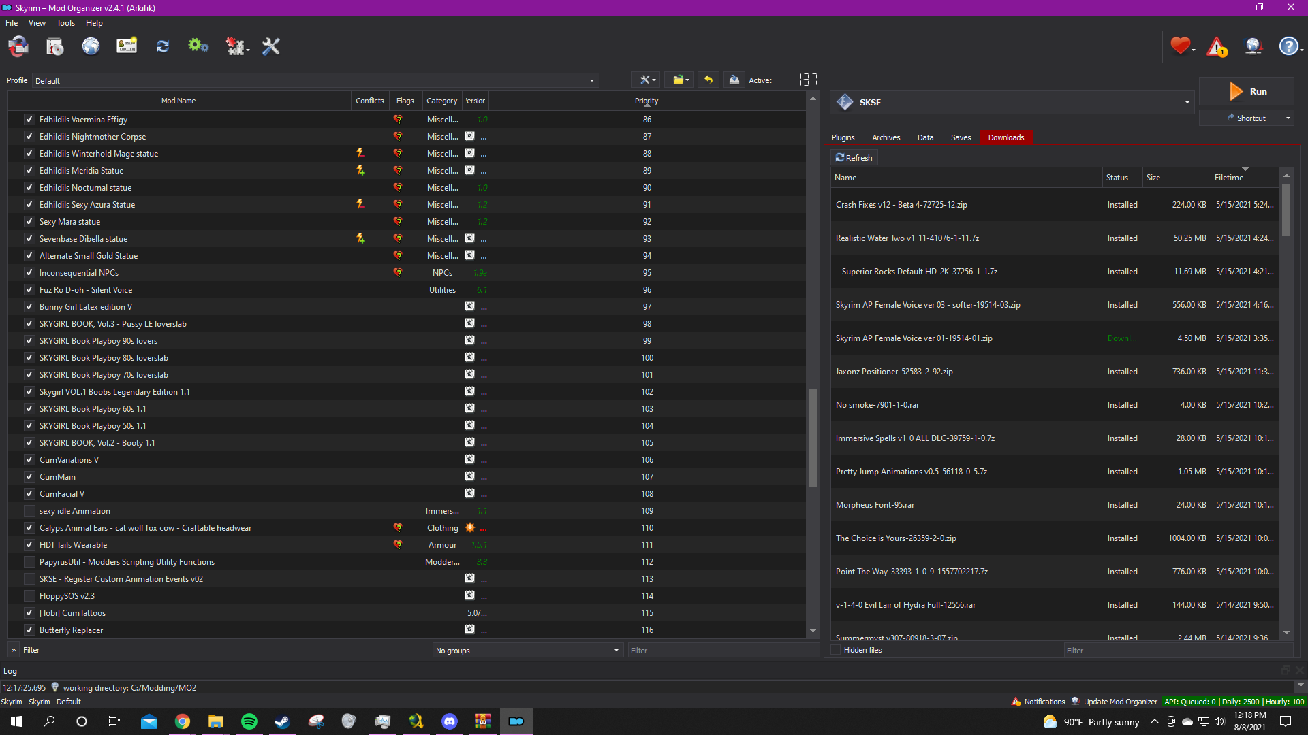Sort mods by Priority column header
This screenshot has height=735, width=1308.
click(647, 101)
